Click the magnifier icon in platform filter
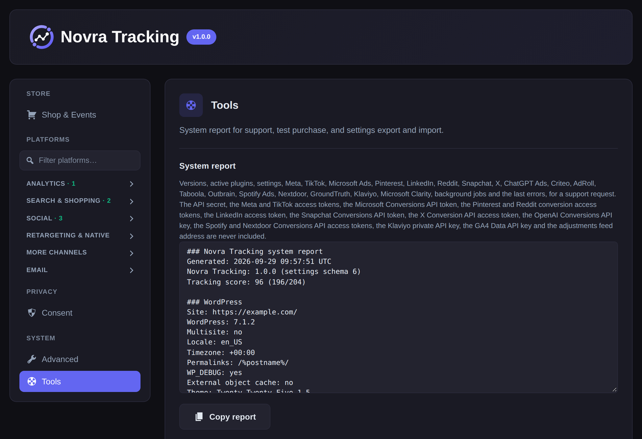This screenshot has height=439, width=642. tap(30, 160)
